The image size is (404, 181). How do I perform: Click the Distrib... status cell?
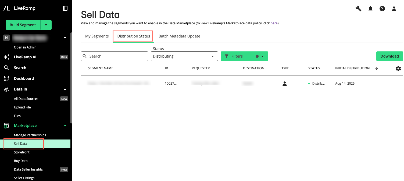point(317,84)
